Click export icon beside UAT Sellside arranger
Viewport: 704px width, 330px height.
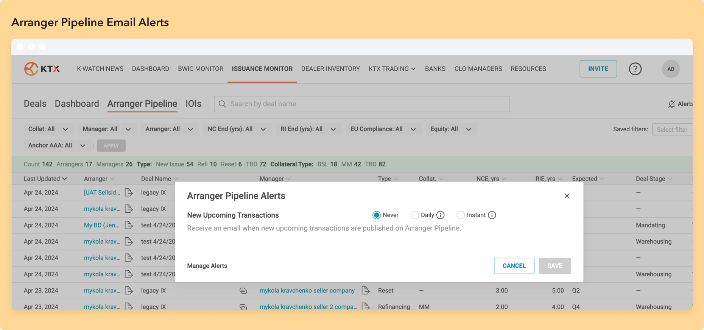(x=129, y=193)
